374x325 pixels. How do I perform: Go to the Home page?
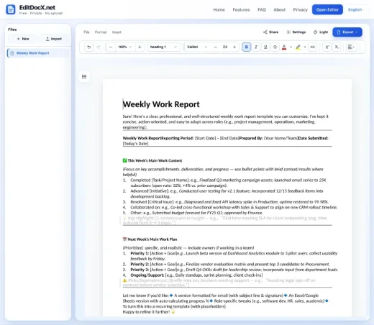(x=219, y=9)
